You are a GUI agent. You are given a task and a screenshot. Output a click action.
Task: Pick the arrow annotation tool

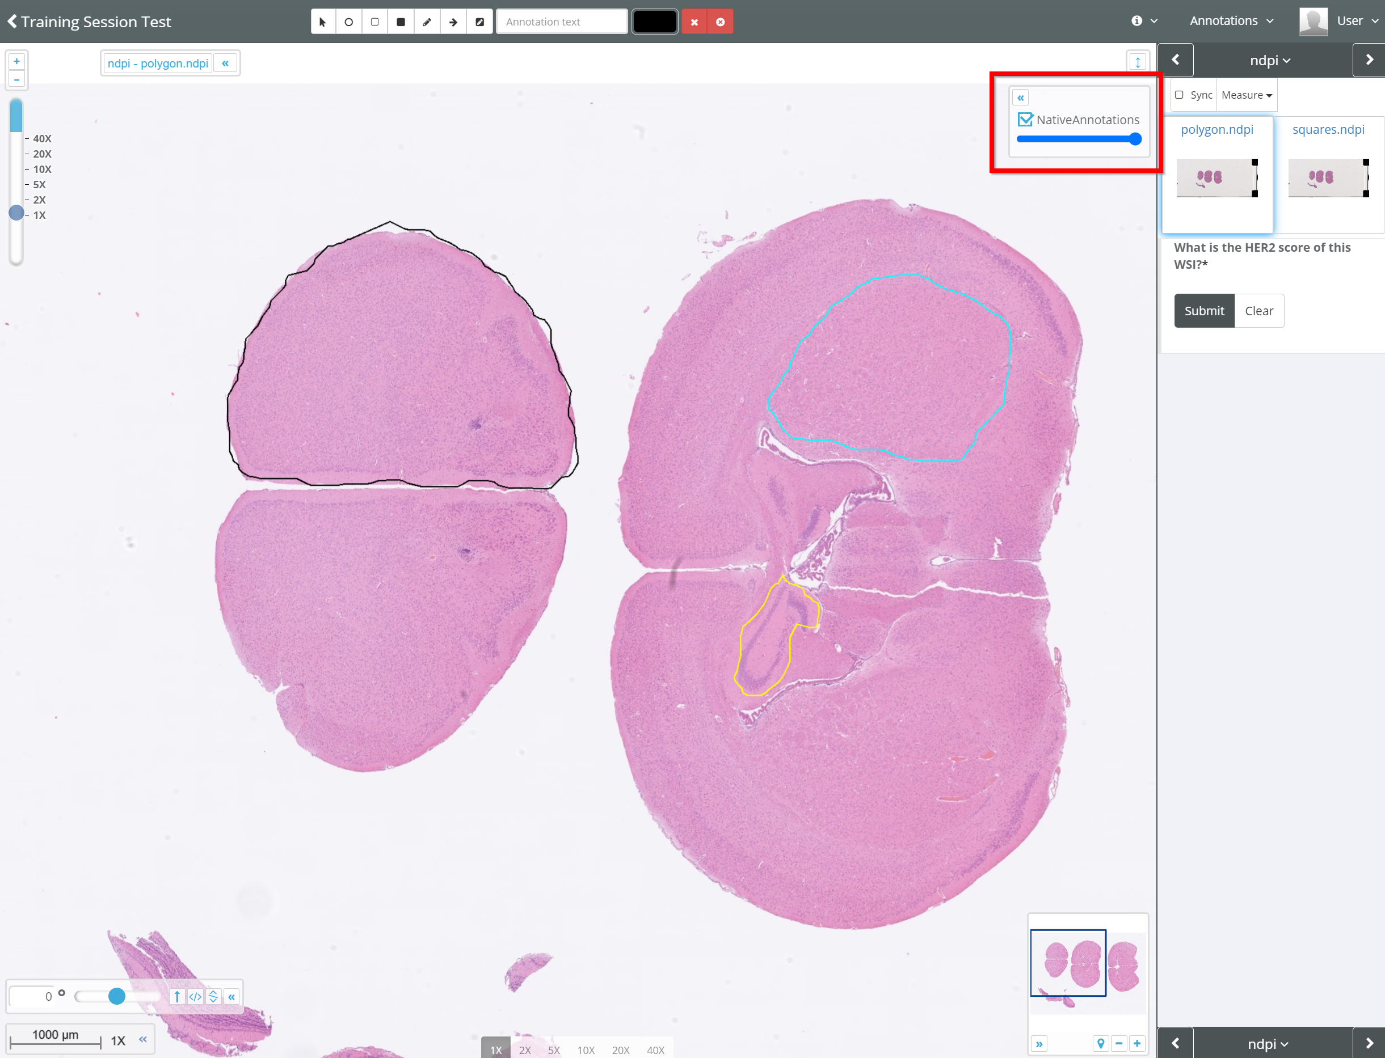point(453,22)
